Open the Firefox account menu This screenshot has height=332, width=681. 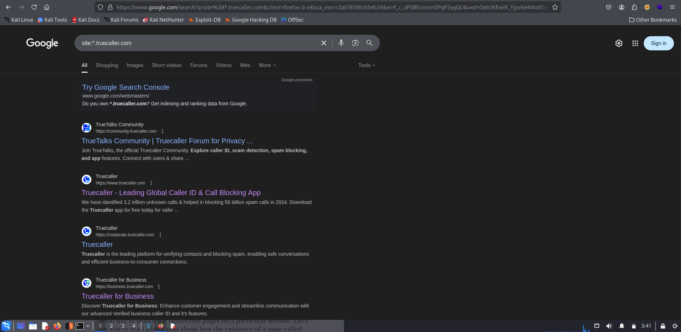pos(621,7)
